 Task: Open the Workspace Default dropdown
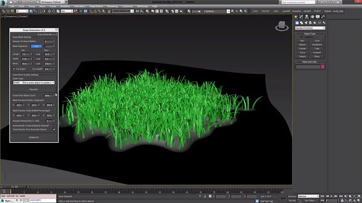point(52,2)
